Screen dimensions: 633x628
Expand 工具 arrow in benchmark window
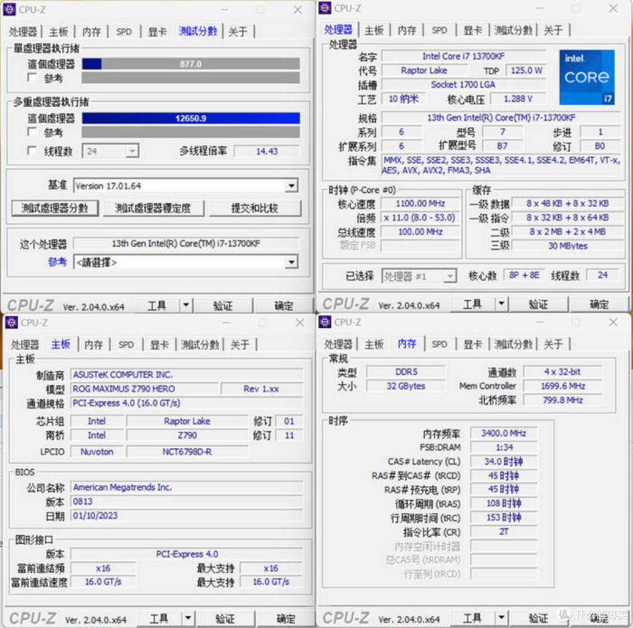[186, 305]
